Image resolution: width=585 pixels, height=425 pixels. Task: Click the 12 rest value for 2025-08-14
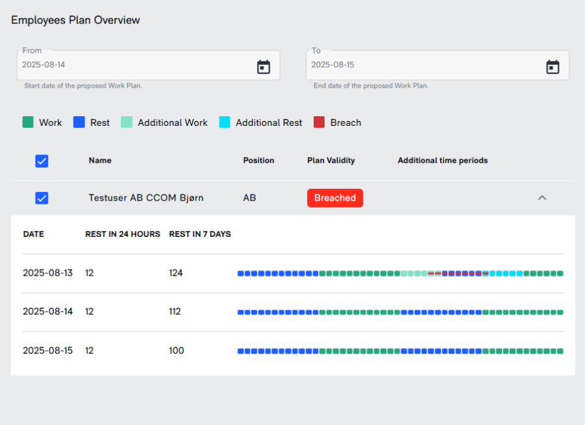89,311
